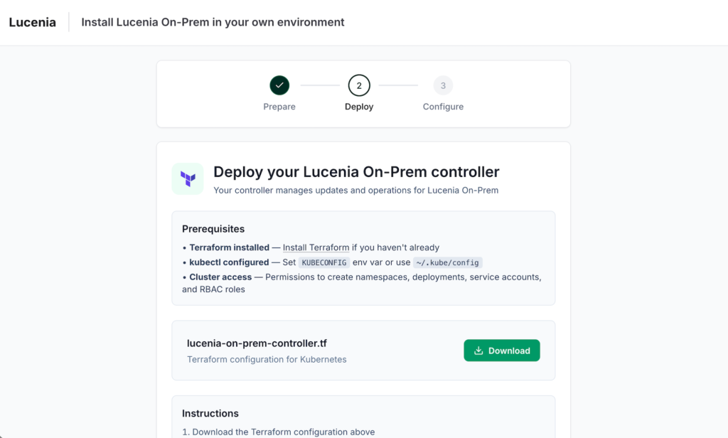Click the Terraform configuration for Kubernetes caption

(x=267, y=360)
